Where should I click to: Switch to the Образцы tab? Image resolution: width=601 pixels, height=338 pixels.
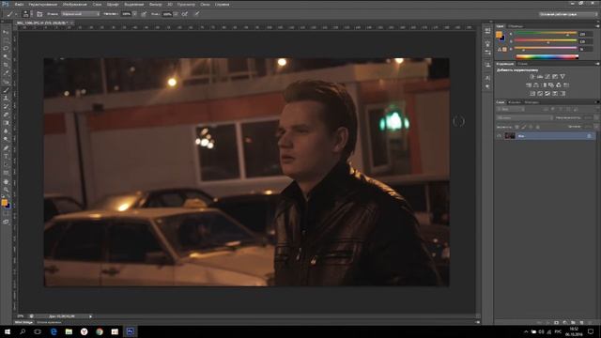516,26
